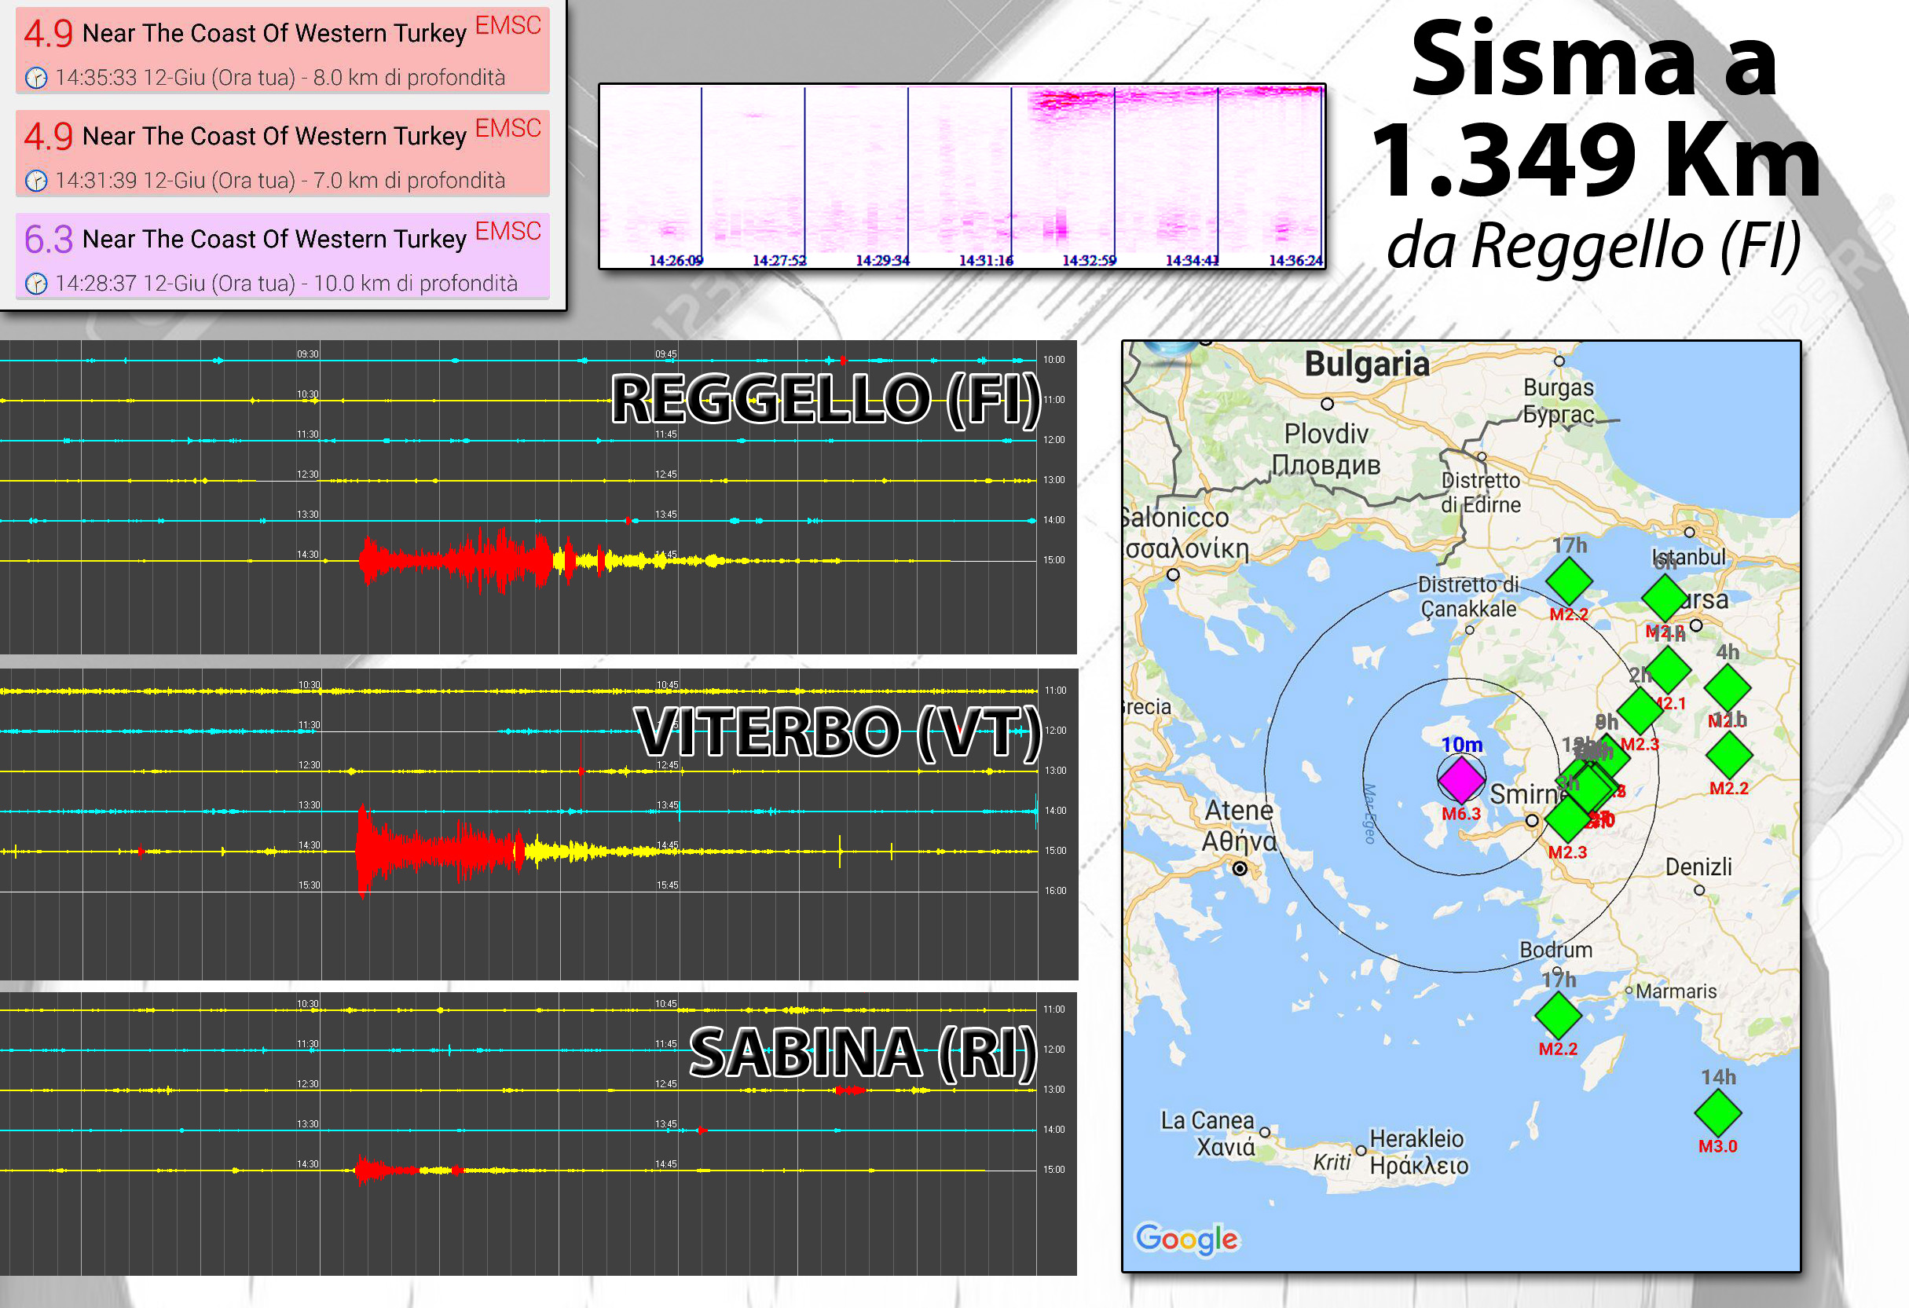The height and width of the screenshot is (1308, 1909).
Task: Select the green M2.2 17h marker near Çanakkale
Action: pos(1569,581)
